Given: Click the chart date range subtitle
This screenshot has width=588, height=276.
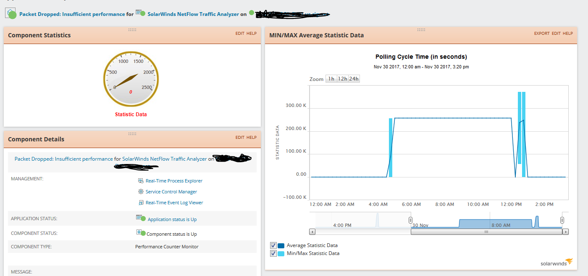Looking at the screenshot, I should click(x=421, y=67).
